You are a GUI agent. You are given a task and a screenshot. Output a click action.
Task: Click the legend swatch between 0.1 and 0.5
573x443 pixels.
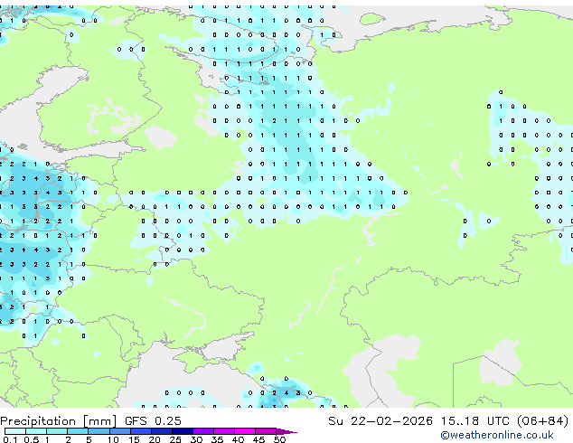tap(15, 431)
